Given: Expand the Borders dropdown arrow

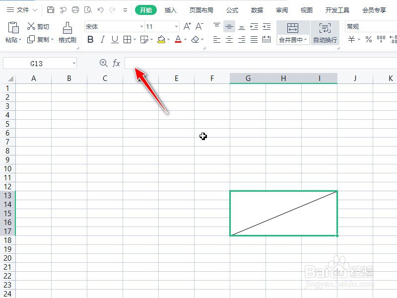Looking at the screenshot, I should 134,40.
